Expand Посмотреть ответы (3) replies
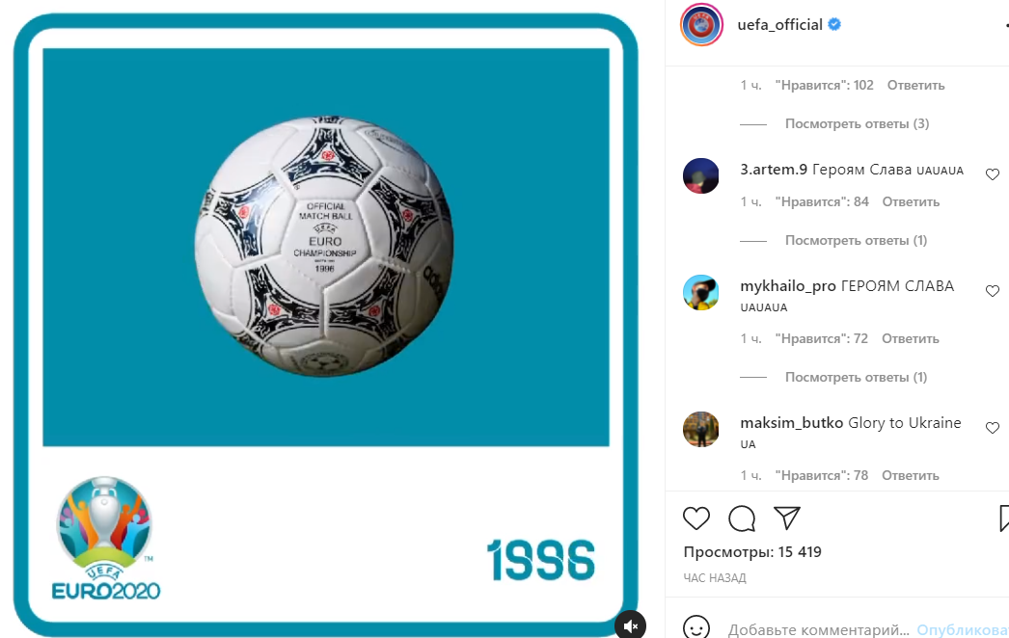1009x638 pixels. [x=857, y=123]
